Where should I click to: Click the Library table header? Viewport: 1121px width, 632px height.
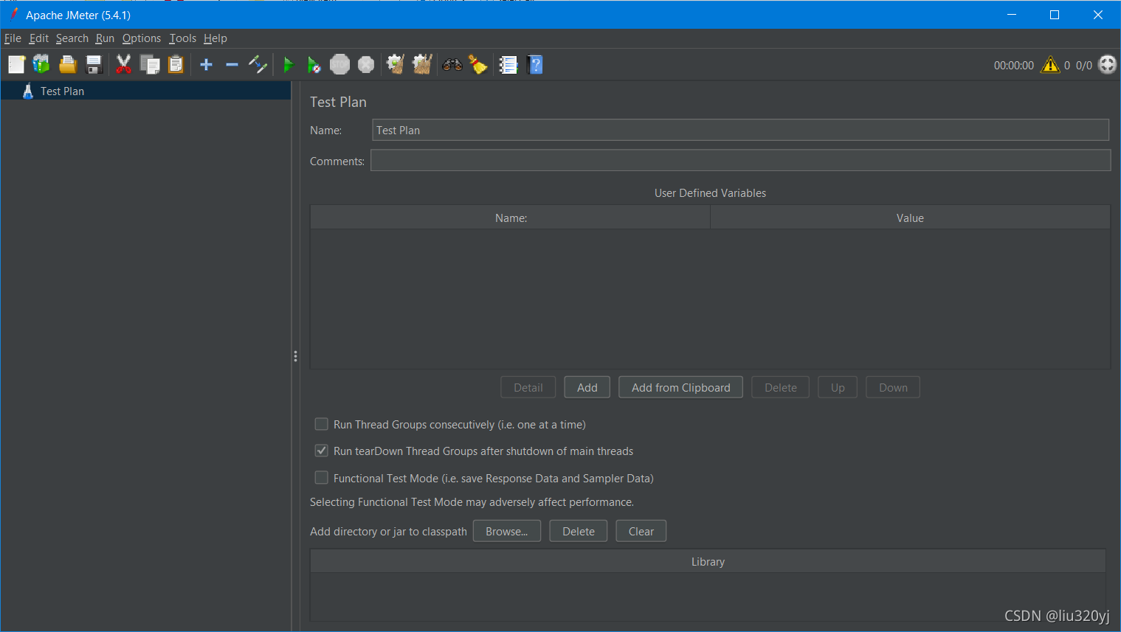coord(708,561)
